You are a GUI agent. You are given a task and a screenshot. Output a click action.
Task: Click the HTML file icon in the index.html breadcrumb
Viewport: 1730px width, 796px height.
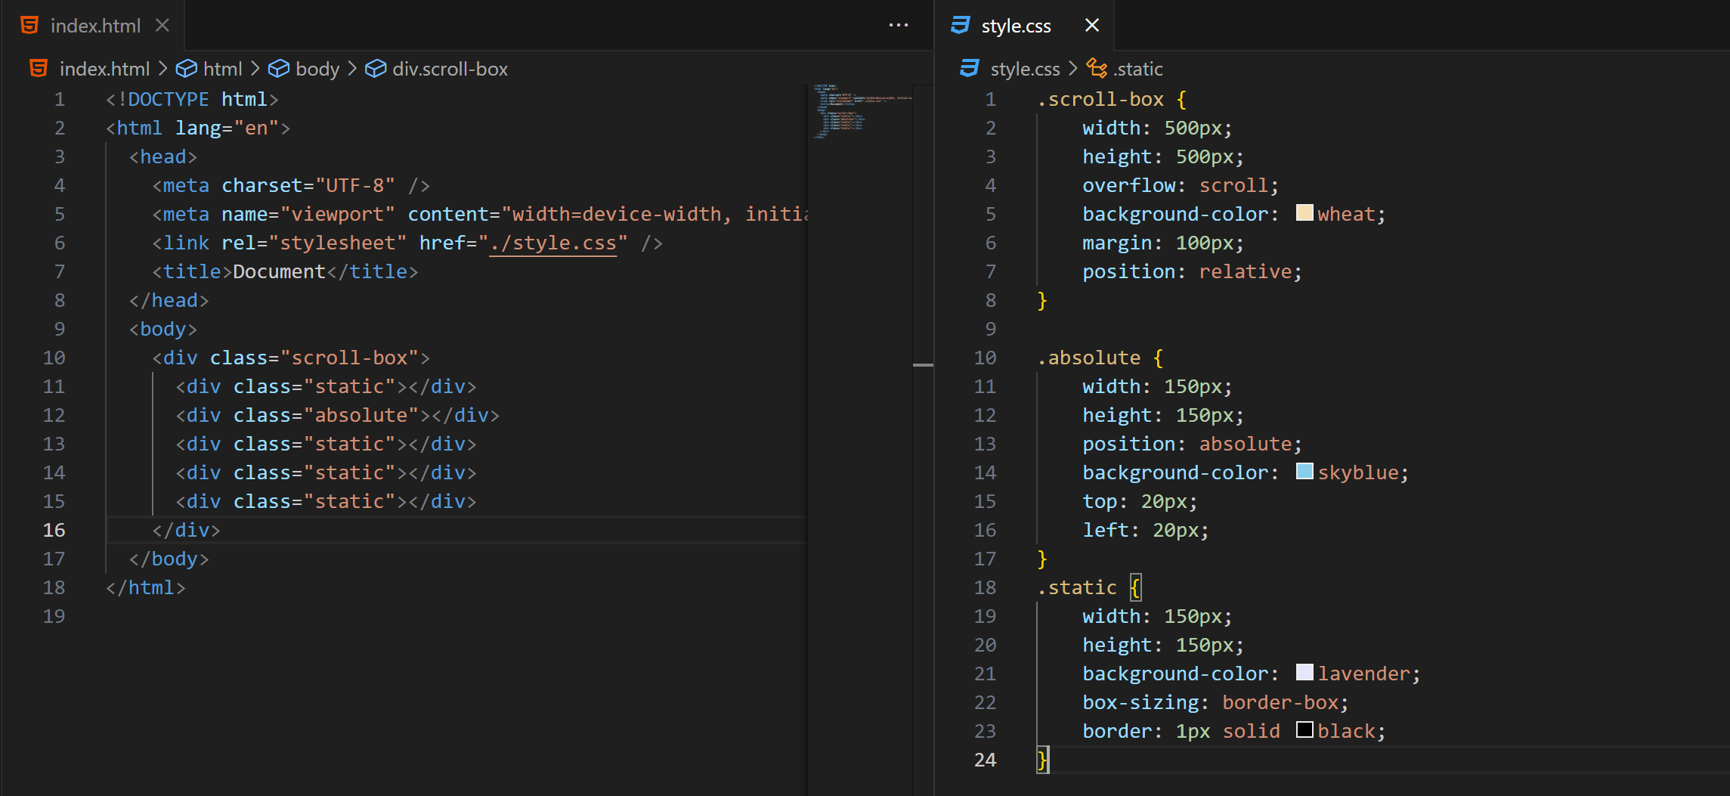(x=39, y=69)
